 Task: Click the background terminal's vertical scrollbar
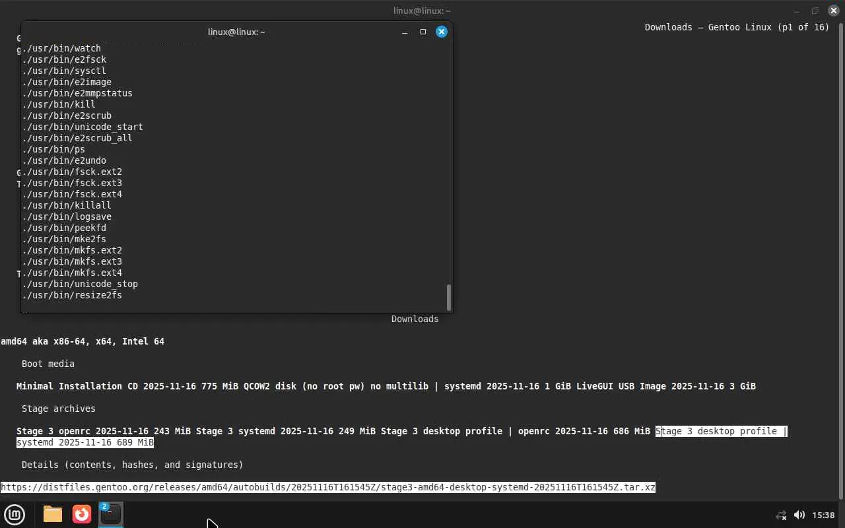click(841, 261)
